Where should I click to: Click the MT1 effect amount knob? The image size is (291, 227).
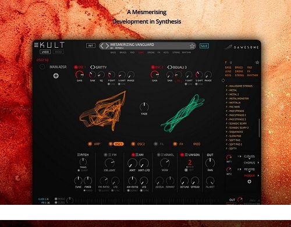(229, 157)
